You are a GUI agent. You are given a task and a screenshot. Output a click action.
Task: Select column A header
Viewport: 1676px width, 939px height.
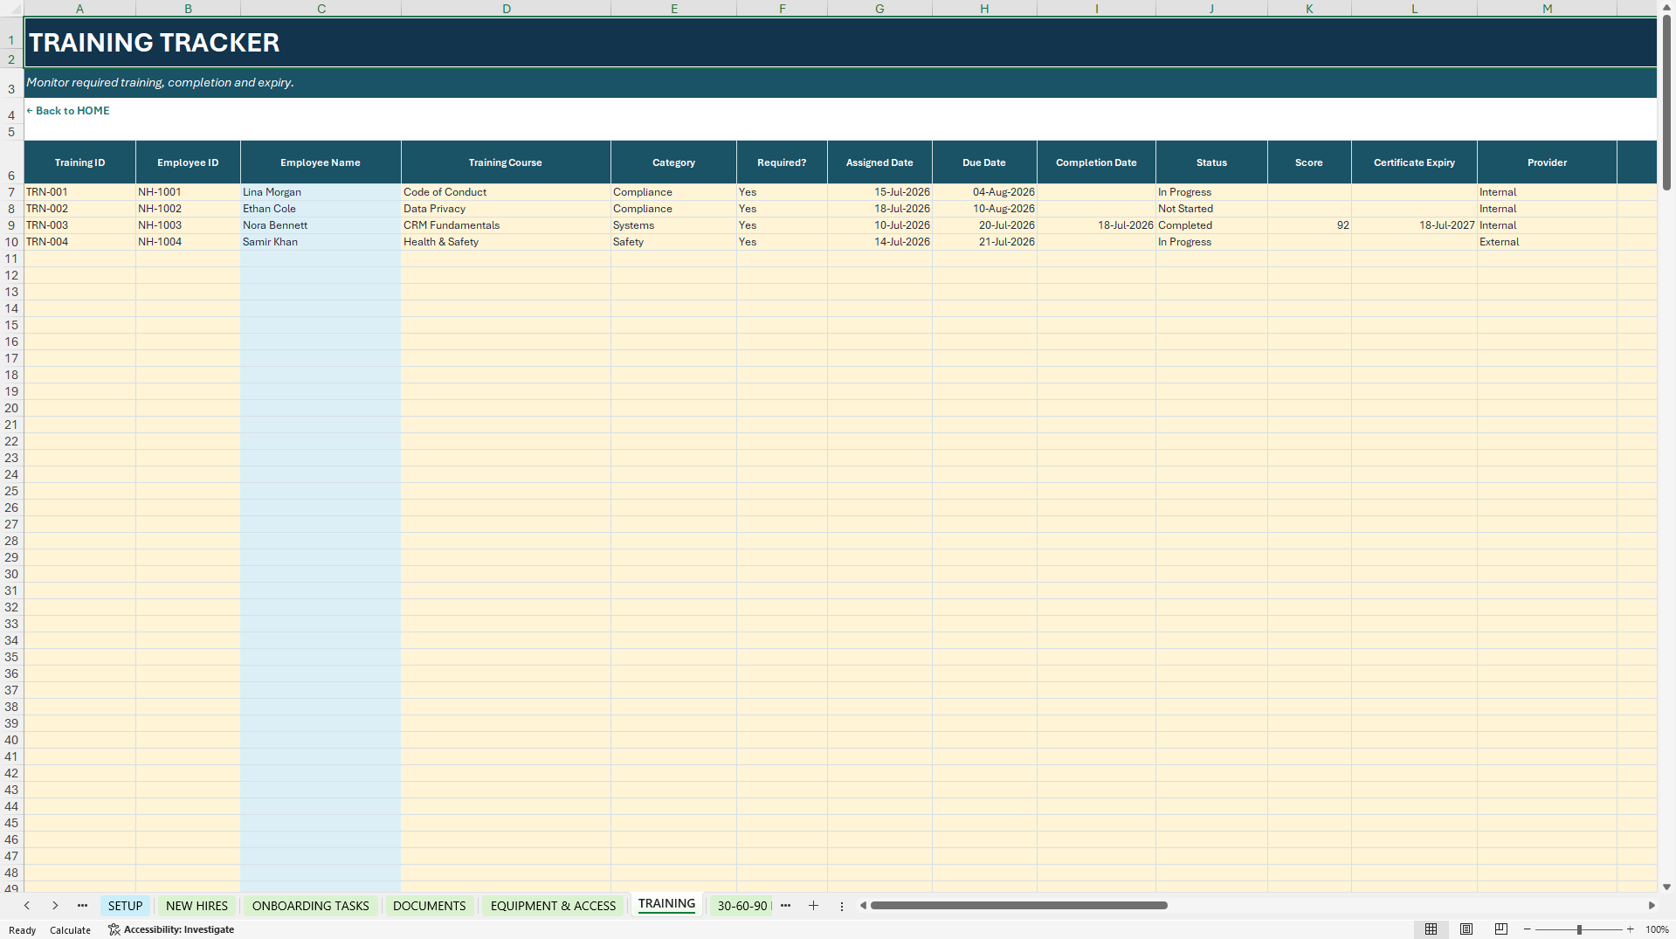click(79, 8)
